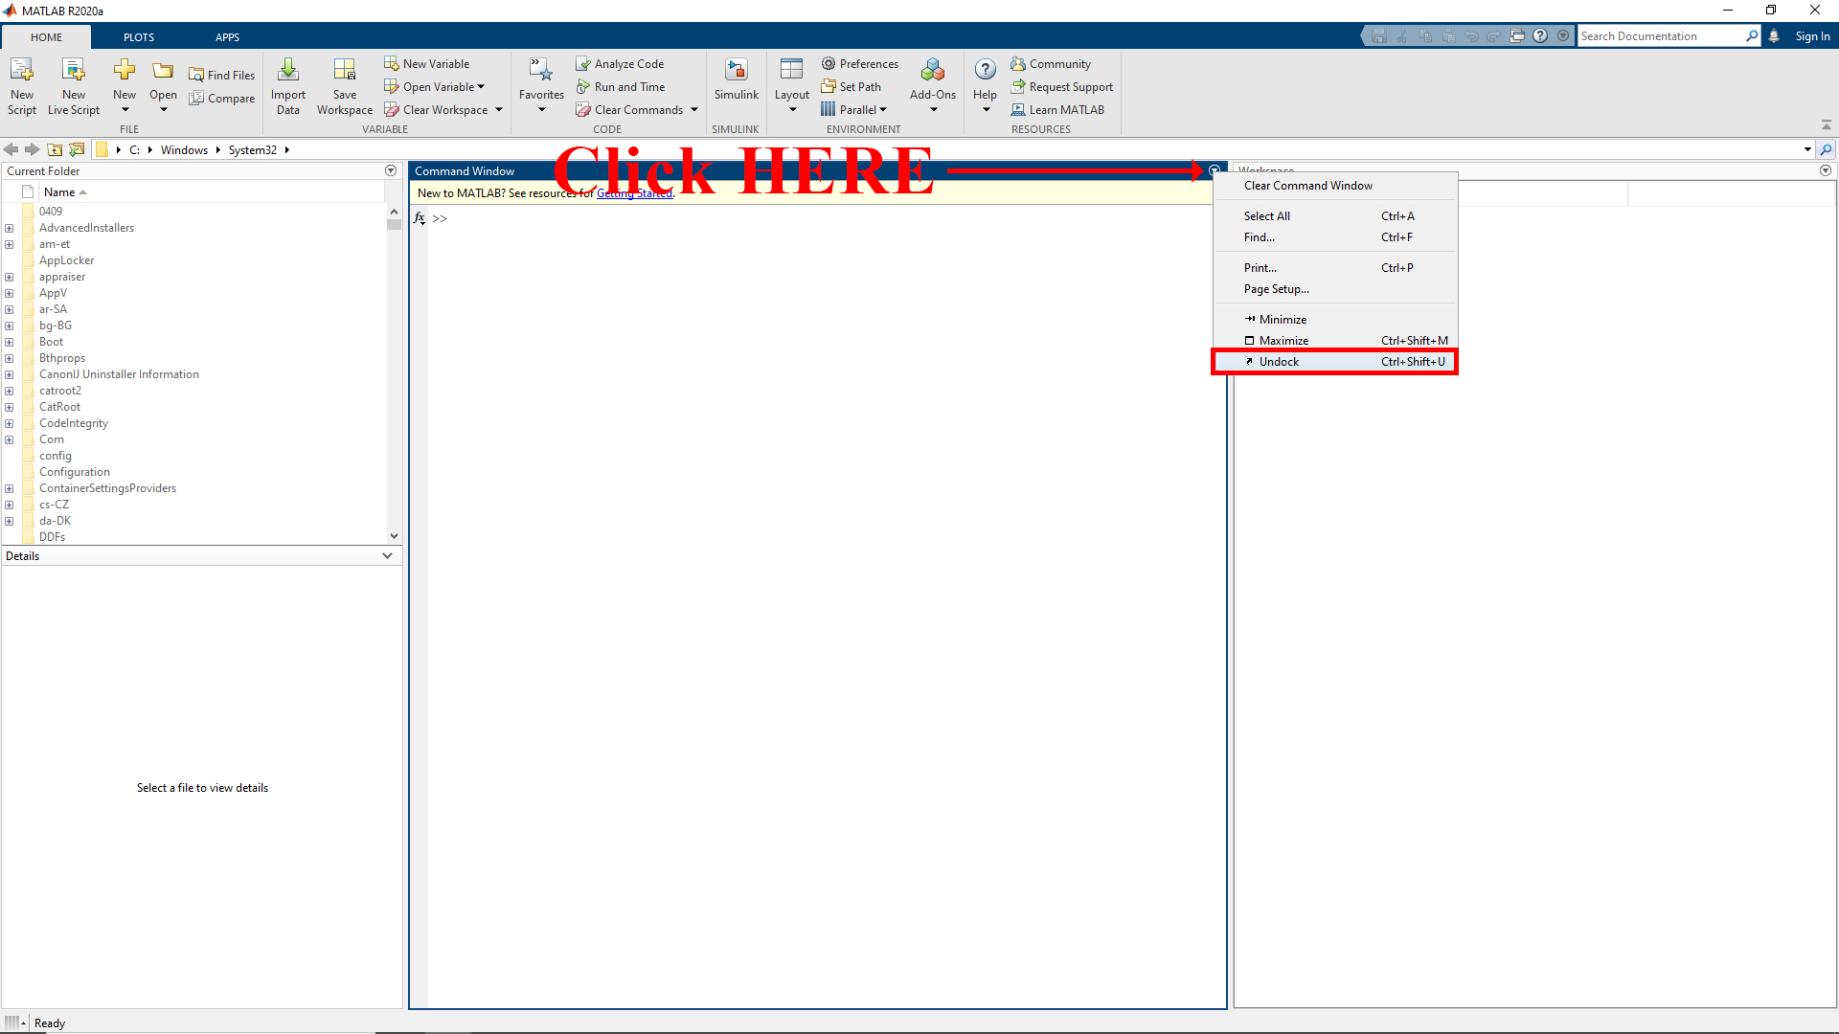Click the search documentation magnifier
1839x1034 pixels.
tap(1752, 35)
